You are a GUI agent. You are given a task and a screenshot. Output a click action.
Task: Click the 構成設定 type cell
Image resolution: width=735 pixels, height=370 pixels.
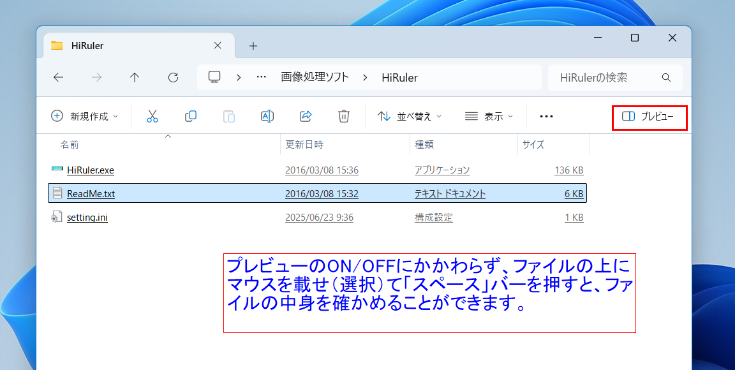pos(434,218)
